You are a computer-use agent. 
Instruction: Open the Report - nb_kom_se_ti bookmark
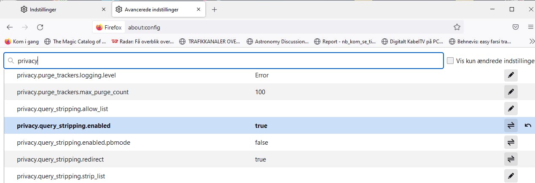coord(344,41)
